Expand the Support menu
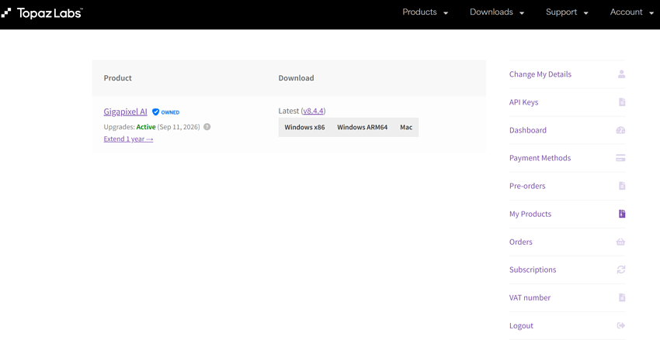Screen dimensions: 660x340 point(567,12)
